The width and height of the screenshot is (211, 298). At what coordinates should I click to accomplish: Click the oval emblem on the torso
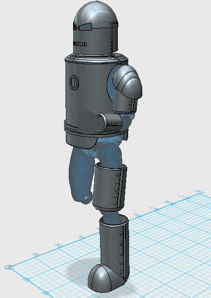[x=74, y=82]
